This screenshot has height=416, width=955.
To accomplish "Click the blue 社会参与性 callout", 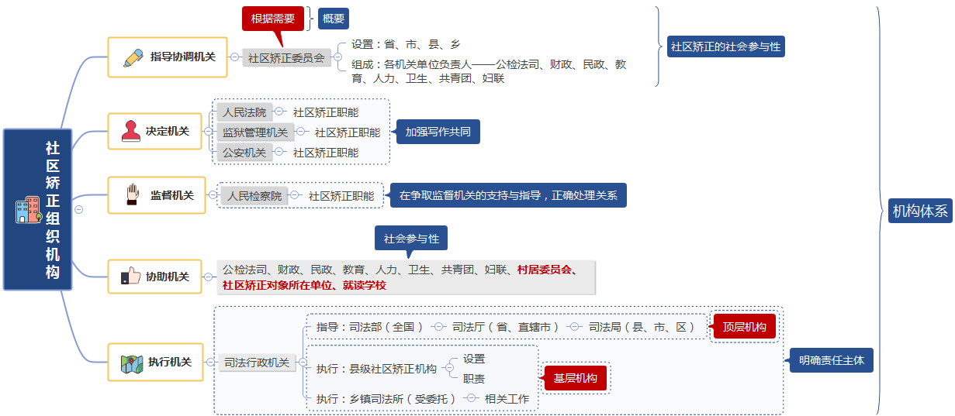I will [411, 239].
